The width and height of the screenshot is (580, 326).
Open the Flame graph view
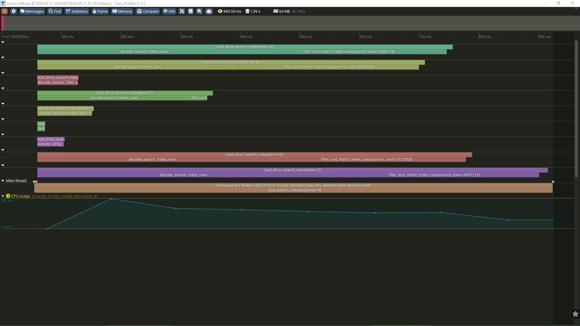pyautogui.click(x=100, y=11)
